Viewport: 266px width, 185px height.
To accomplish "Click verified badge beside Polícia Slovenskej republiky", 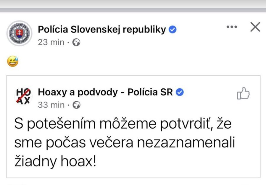I will (x=173, y=30).
